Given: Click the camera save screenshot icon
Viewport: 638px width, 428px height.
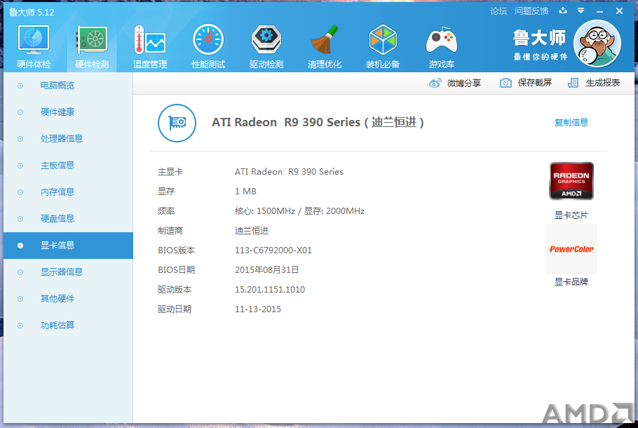Looking at the screenshot, I should (x=505, y=83).
